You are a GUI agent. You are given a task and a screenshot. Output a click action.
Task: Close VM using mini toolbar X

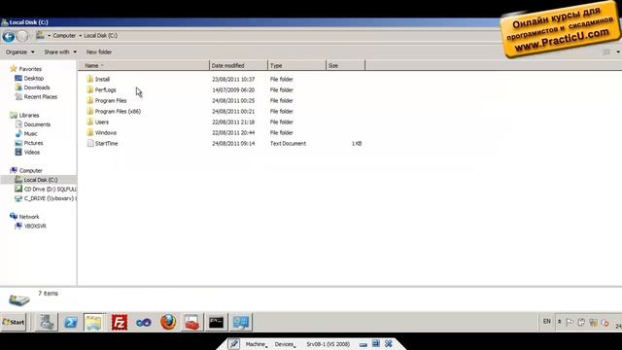(x=389, y=343)
